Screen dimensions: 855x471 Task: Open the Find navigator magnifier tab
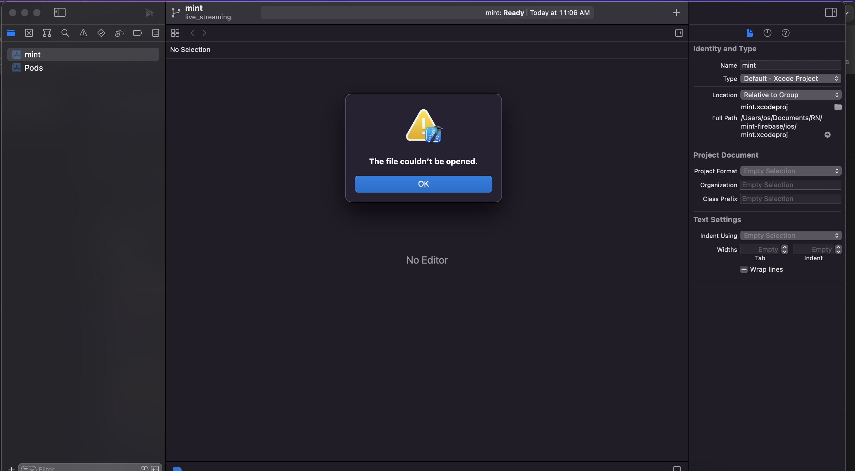(x=65, y=33)
